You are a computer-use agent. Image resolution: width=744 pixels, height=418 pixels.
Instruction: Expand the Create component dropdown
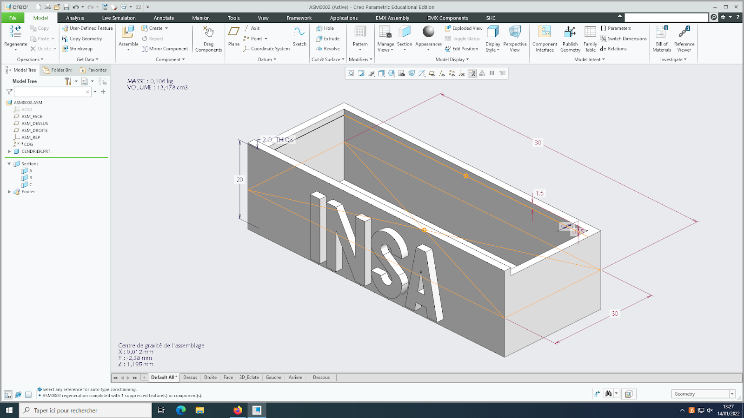coord(166,28)
